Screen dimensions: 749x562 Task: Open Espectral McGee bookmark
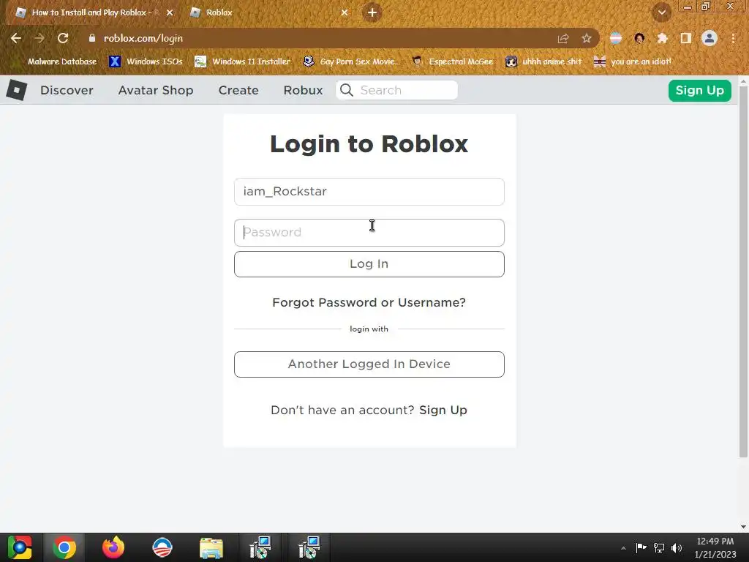tap(453, 61)
